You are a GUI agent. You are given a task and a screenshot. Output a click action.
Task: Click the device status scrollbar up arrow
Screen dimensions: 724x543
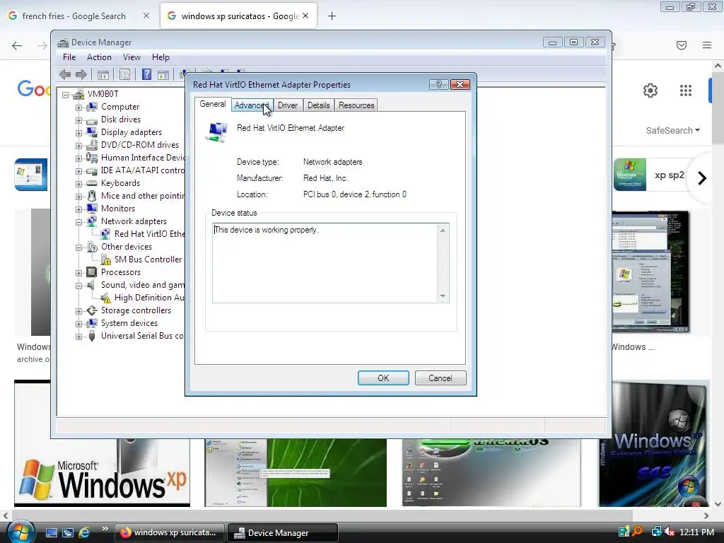[443, 230]
